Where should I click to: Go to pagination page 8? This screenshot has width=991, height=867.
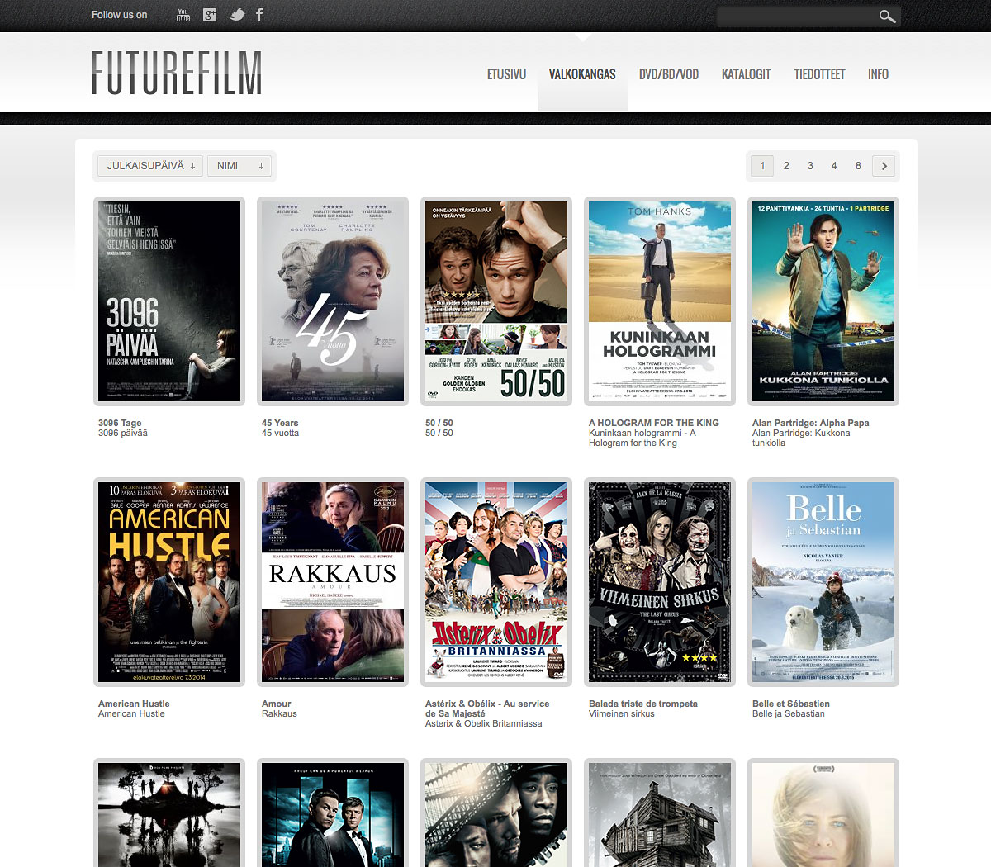click(858, 166)
